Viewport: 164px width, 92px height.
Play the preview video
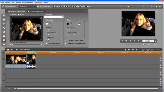tap(122, 41)
